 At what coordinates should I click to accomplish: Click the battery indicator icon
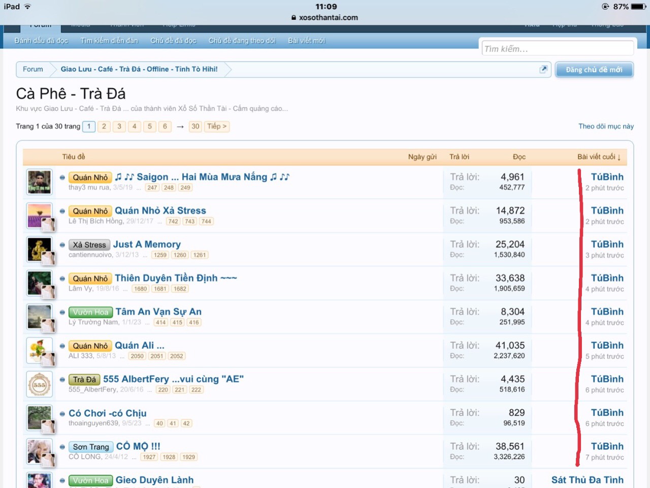638,7
